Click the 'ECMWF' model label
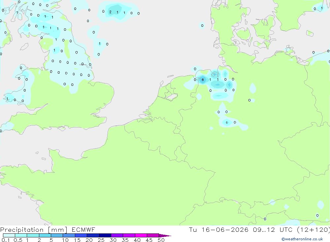 (83, 229)
